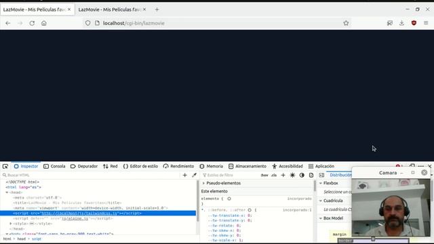434x244 pixels.
Task: Open the Aplicación tab
Action: click(x=321, y=166)
